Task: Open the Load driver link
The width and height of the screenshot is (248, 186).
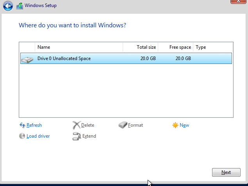Action: (x=38, y=136)
